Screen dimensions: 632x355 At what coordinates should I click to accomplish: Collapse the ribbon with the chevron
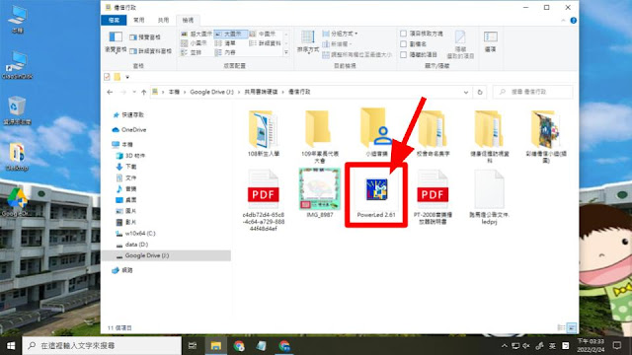563,20
